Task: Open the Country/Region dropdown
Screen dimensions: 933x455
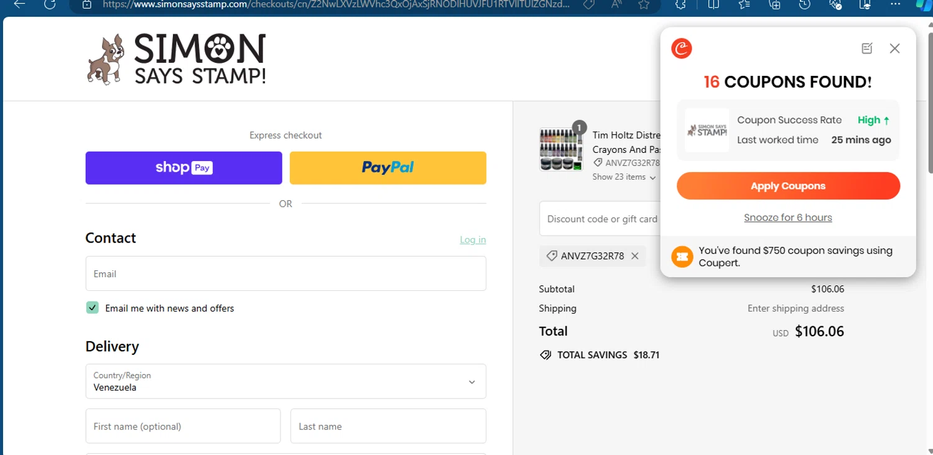Action: tap(285, 381)
